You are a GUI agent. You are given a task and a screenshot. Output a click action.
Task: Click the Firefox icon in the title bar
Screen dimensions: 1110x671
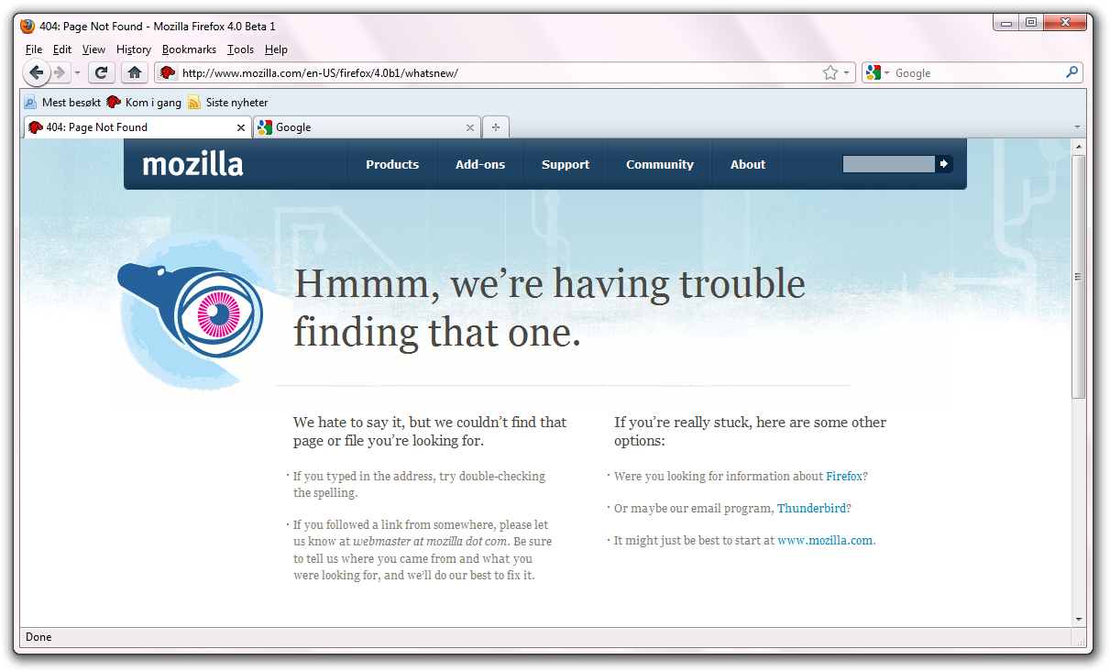pyautogui.click(x=27, y=26)
